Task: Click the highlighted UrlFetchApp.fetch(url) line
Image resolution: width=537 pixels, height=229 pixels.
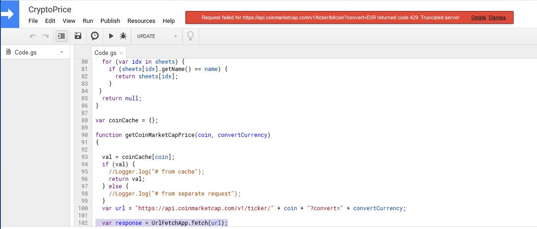Action: (161, 223)
